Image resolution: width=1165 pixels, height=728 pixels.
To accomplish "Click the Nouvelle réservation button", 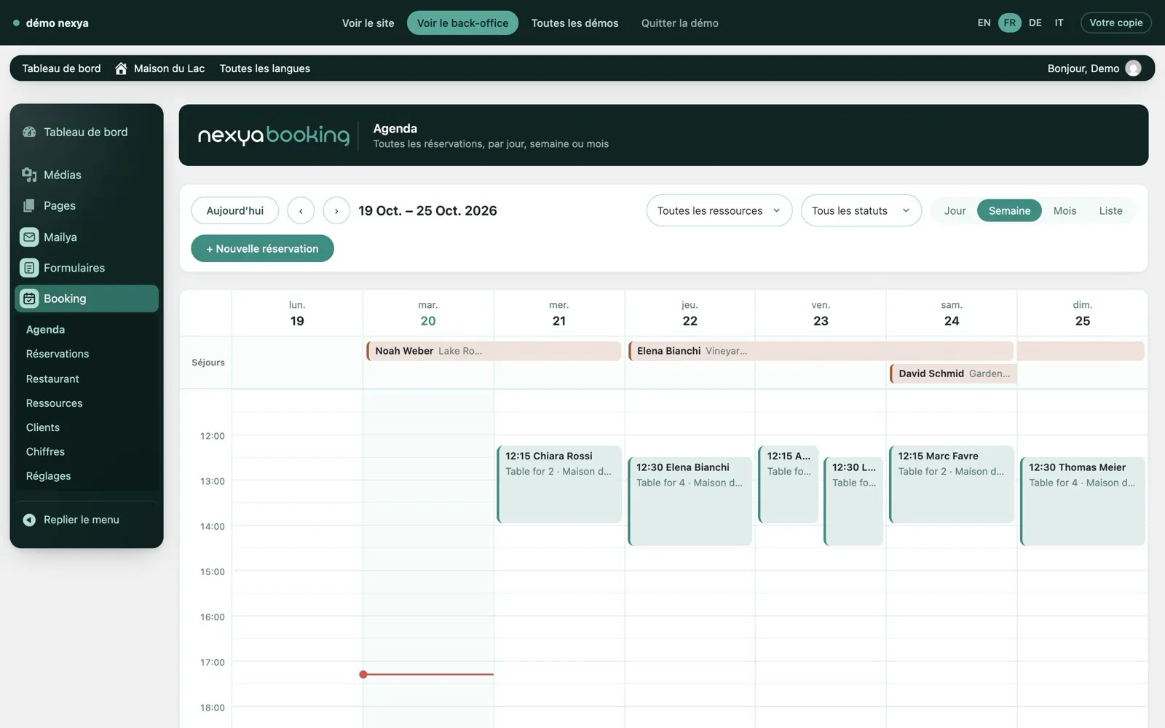I will point(262,248).
